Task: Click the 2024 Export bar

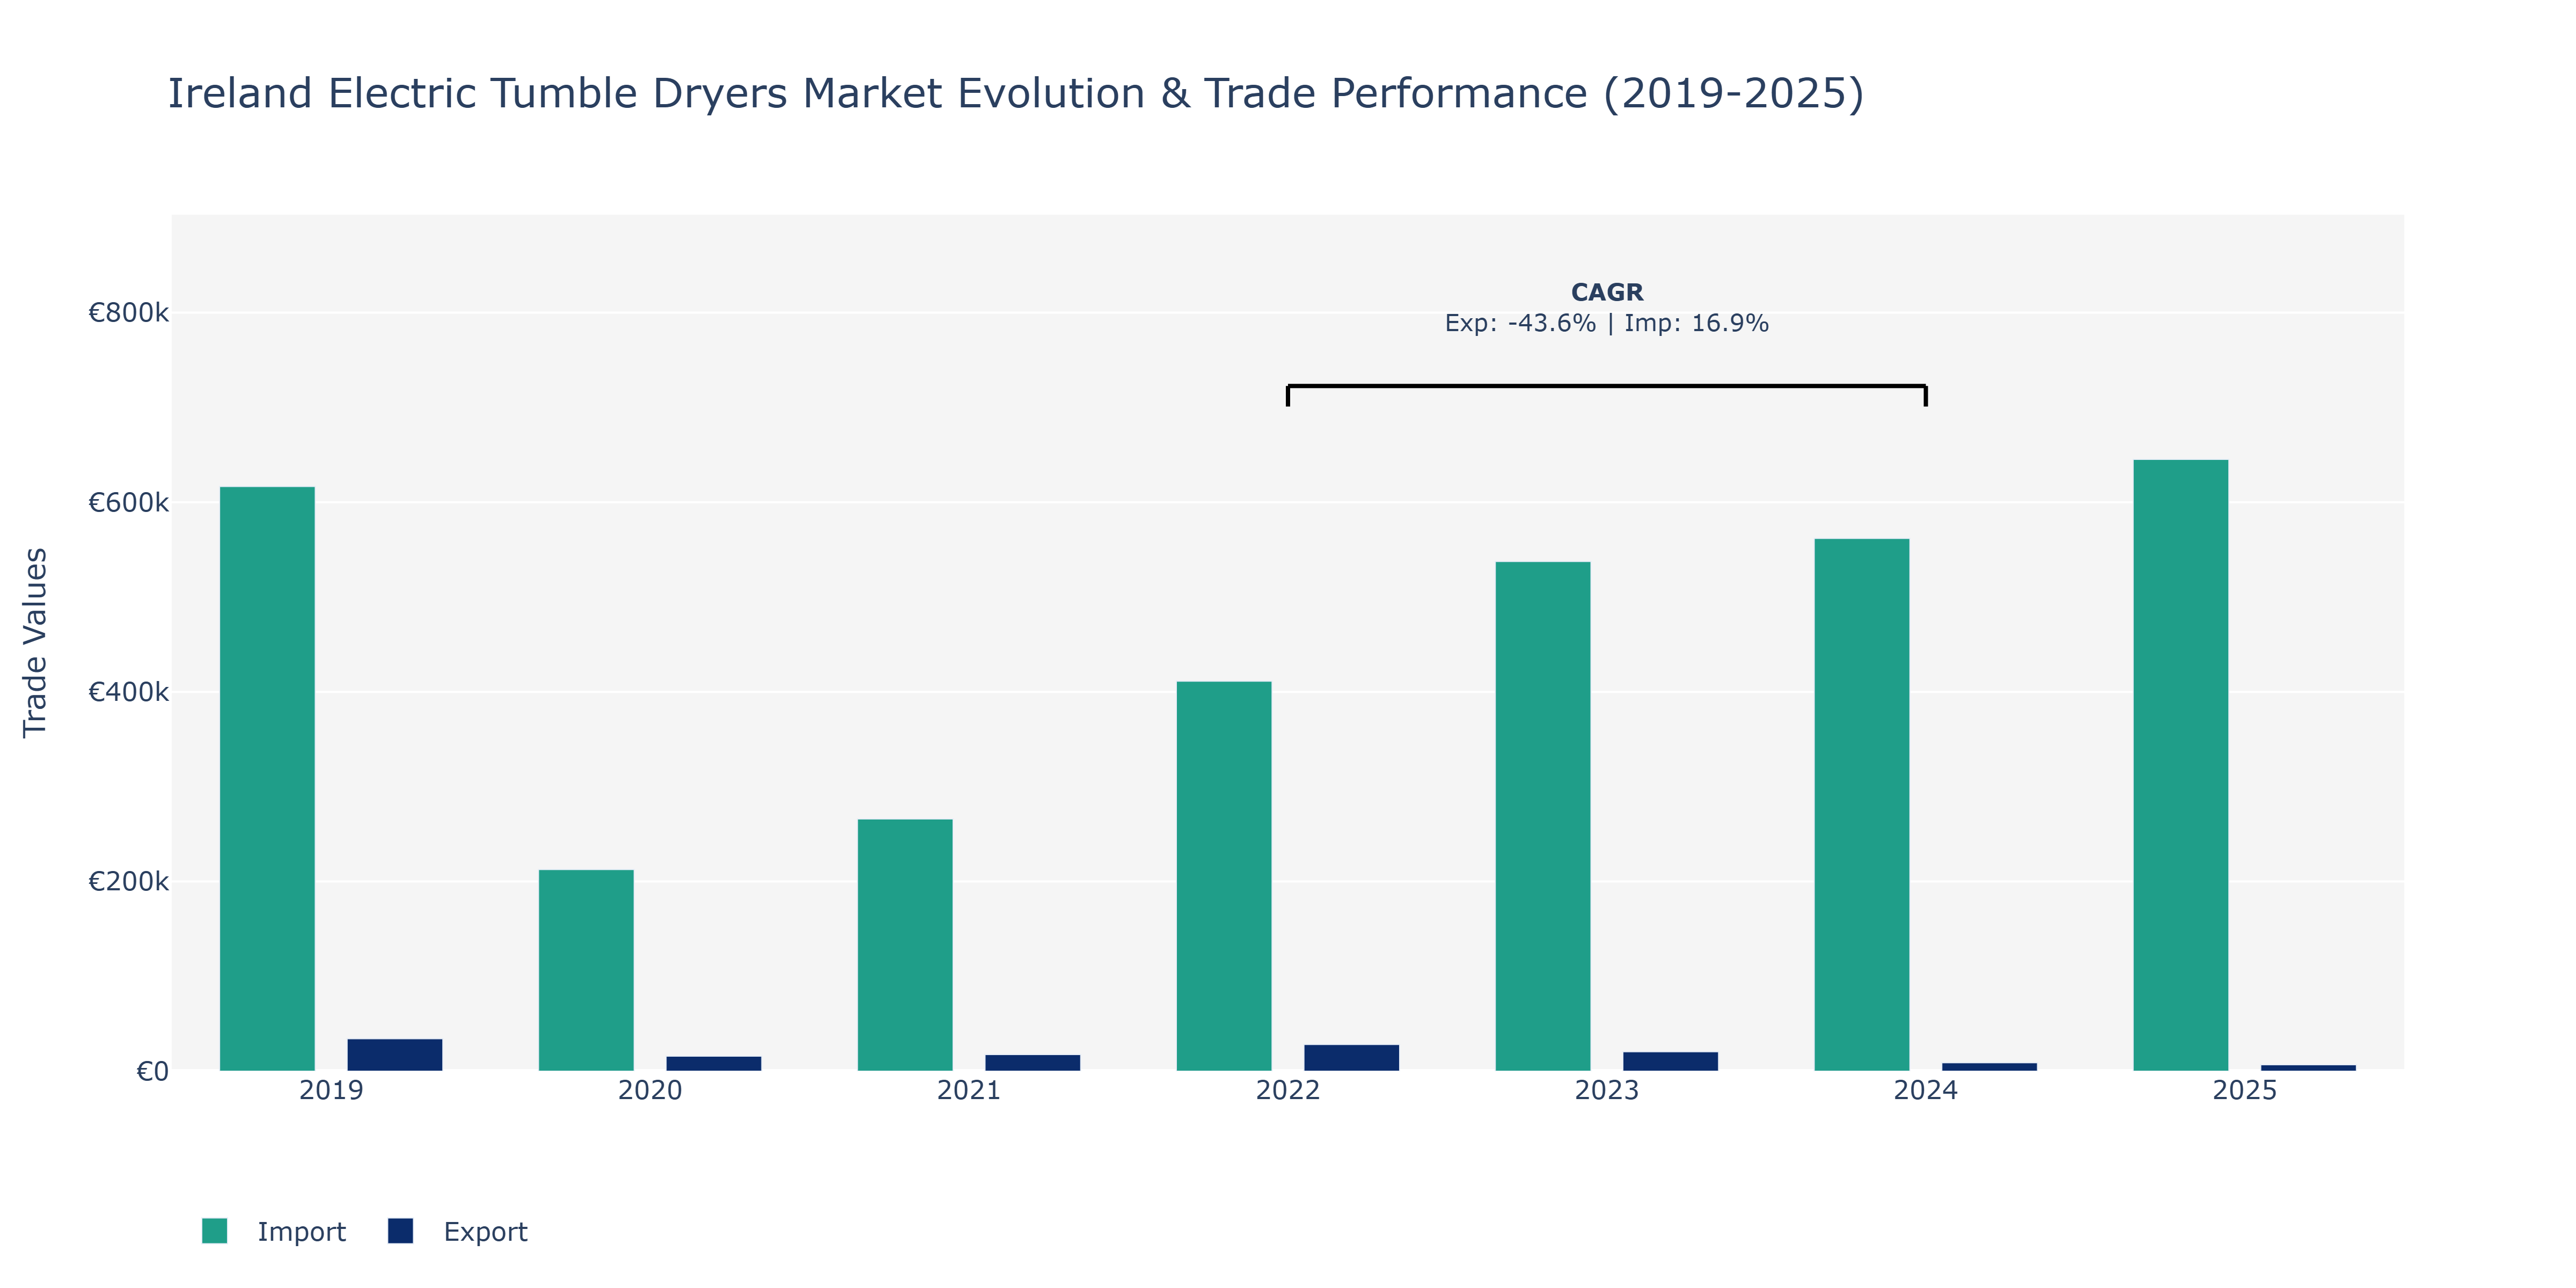Action: coord(1990,1067)
